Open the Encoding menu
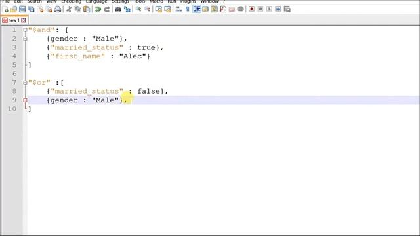Screen dimensions: 420x236 coord(71,1)
